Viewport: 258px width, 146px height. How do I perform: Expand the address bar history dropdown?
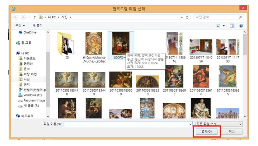(182, 17)
